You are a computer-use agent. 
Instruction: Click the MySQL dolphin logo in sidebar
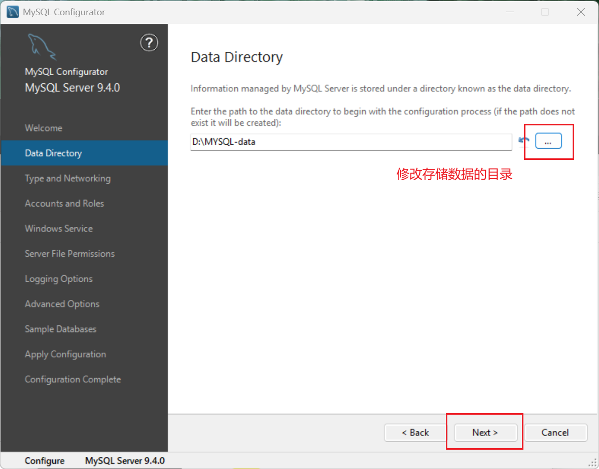(42, 47)
